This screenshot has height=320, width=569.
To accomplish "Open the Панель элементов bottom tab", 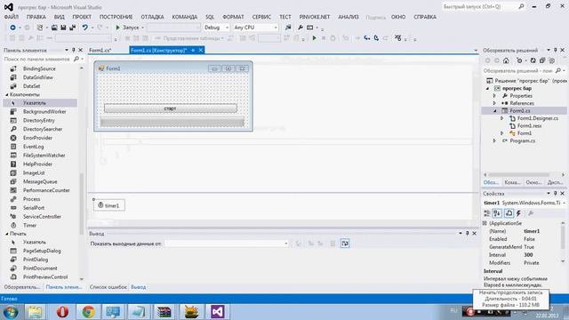I will coord(64,287).
